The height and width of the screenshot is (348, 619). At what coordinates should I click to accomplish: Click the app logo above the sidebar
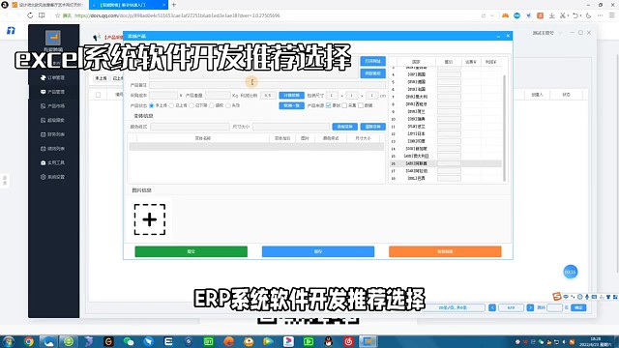53,38
